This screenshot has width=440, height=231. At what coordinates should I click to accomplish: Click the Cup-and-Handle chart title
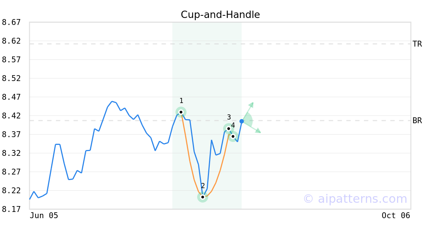coord(220,15)
